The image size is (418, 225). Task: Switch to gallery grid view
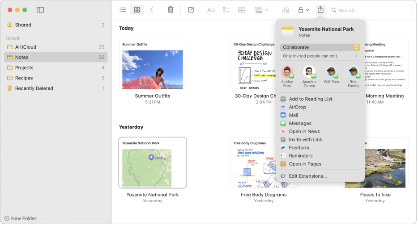[137, 10]
